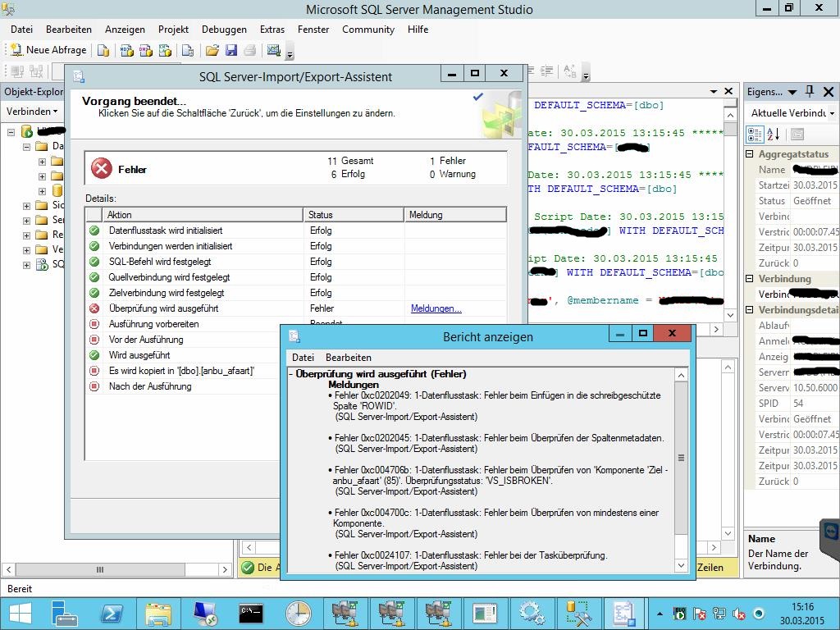Collapse the server root node in Objekt-Explorer

pos(11,131)
